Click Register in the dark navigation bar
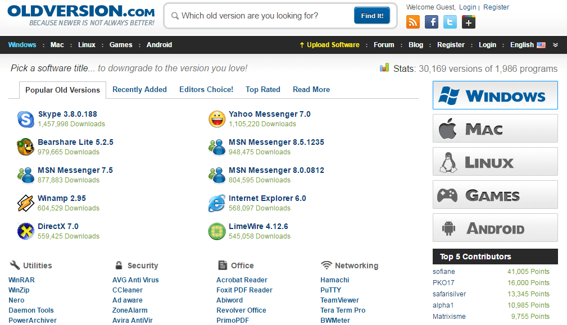 pyautogui.click(x=451, y=45)
